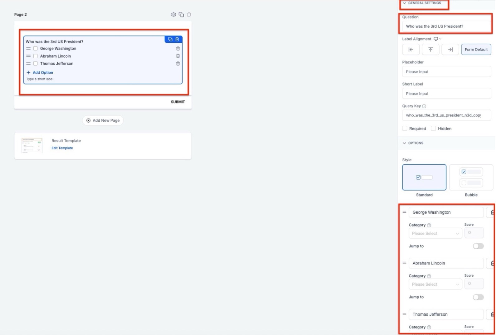Toggle Jump to for Abraham Lincoln
This screenshot has width=496, height=335.
(x=478, y=297)
